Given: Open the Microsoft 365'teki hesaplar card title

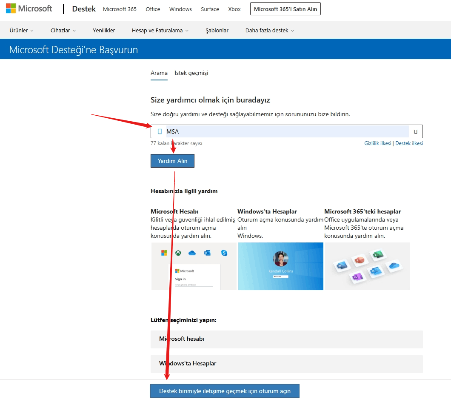Looking at the screenshot, I should click(x=363, y=211).
